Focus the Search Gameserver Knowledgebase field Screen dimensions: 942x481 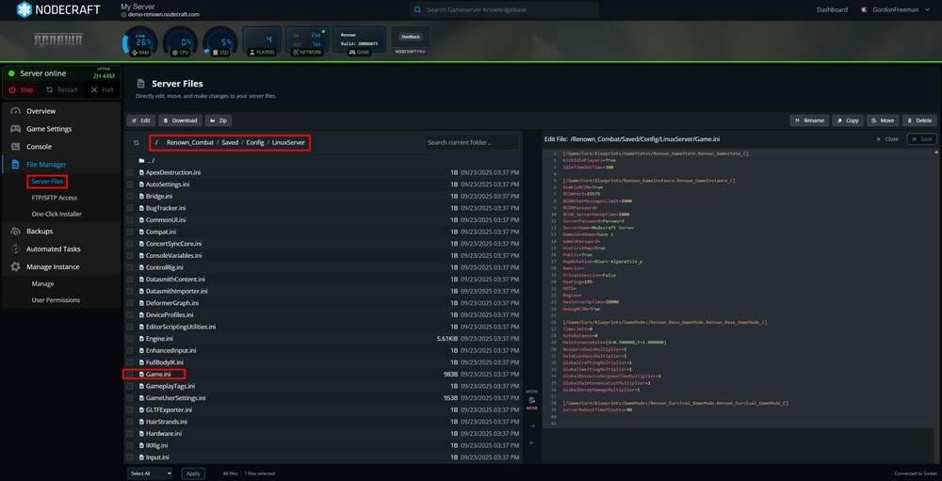pos(505,9)
